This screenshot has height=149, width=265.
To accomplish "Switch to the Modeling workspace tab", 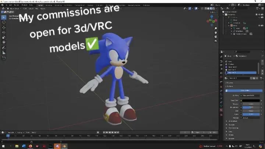I will coord(49,5).
